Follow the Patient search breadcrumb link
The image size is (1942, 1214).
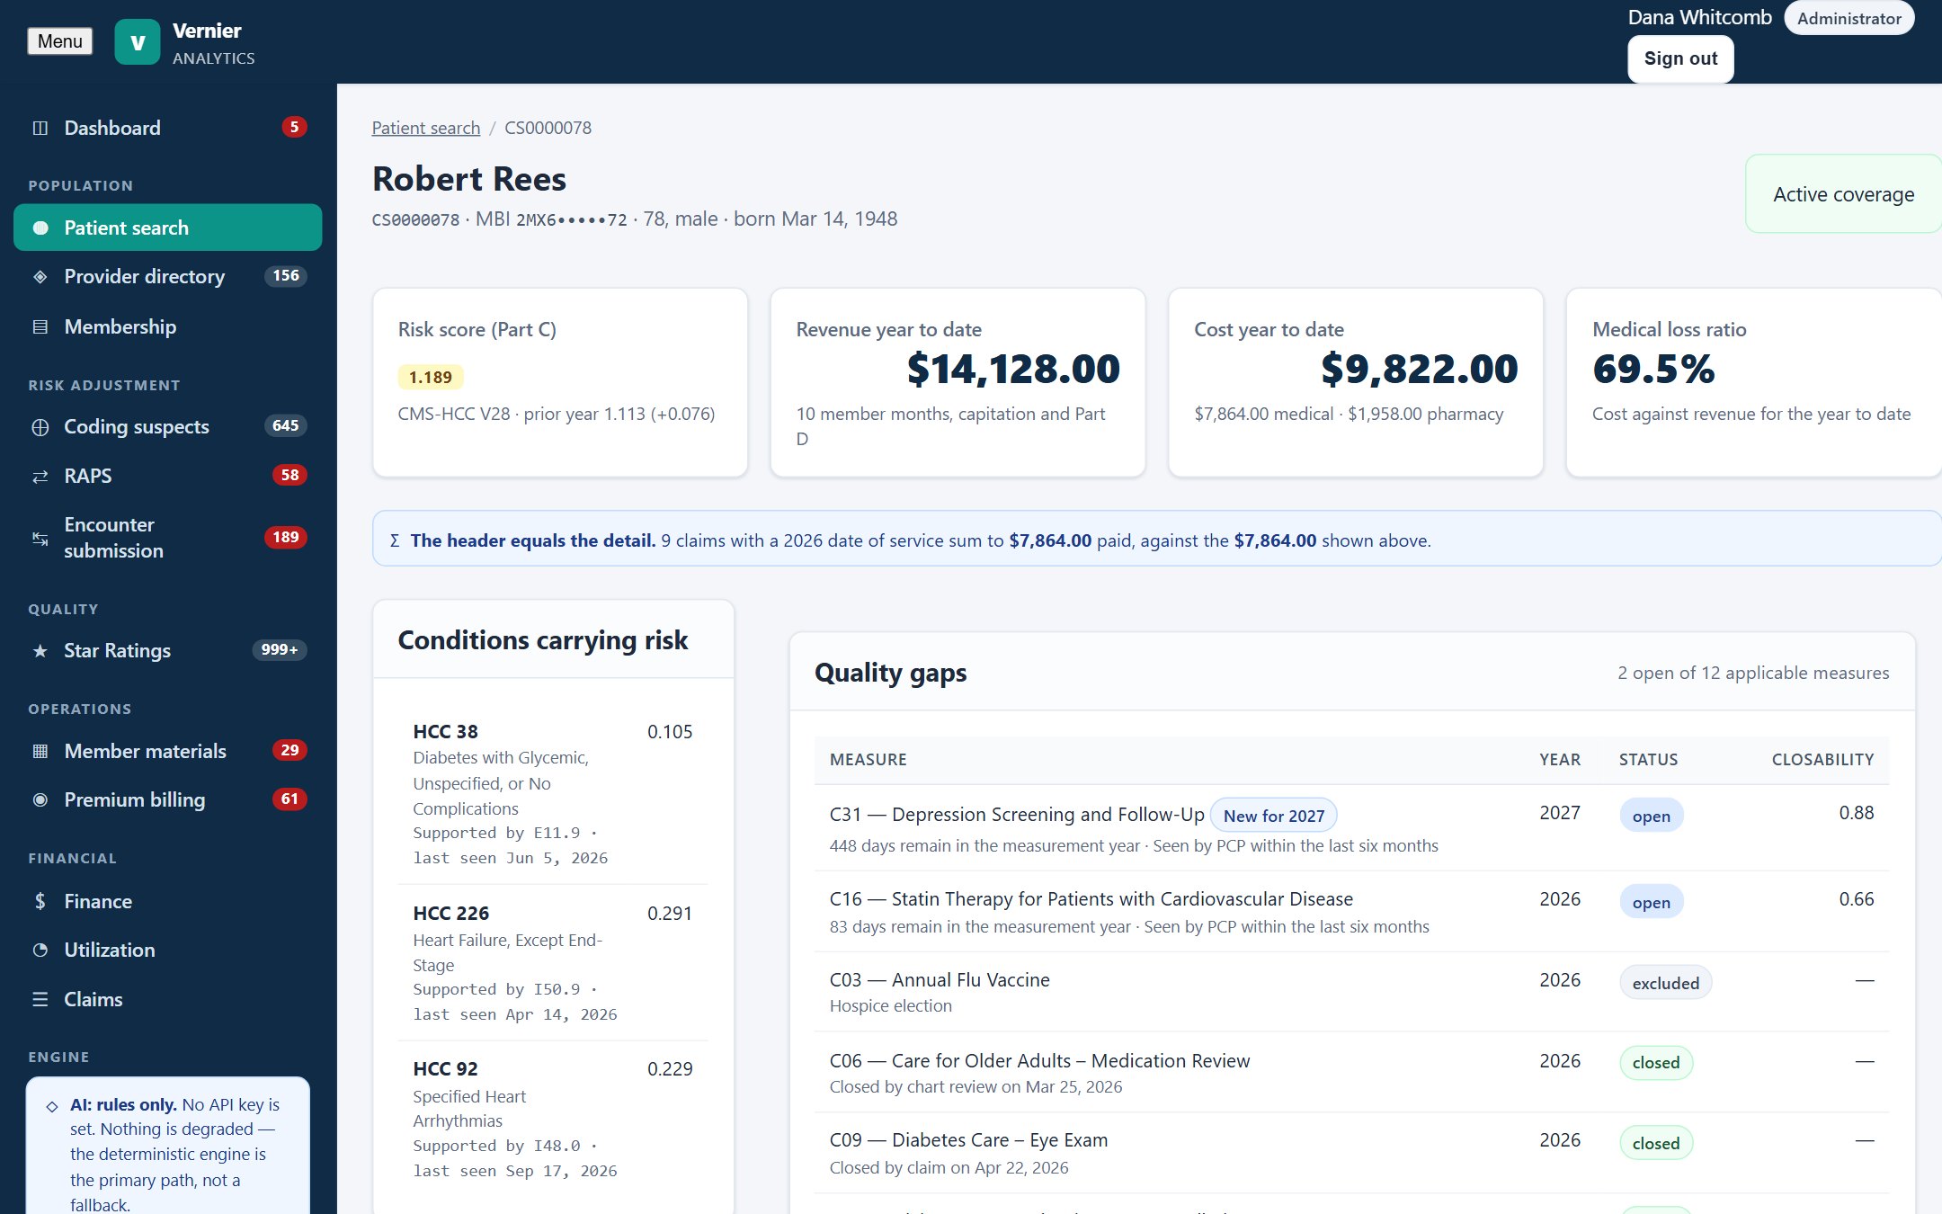pos(426,128)
